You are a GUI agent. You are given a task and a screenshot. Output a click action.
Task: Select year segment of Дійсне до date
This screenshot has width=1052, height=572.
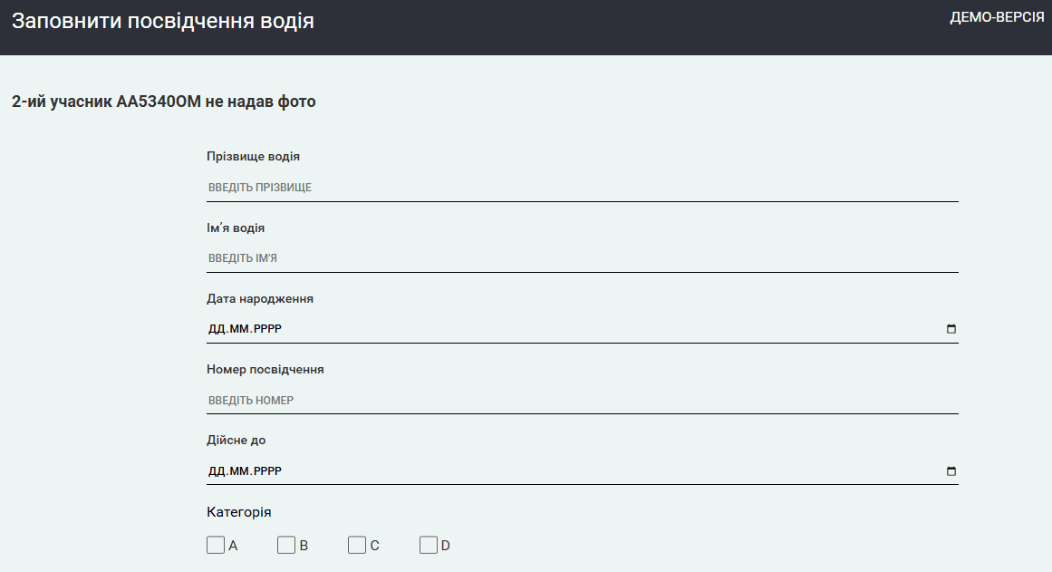pos(266,471)
